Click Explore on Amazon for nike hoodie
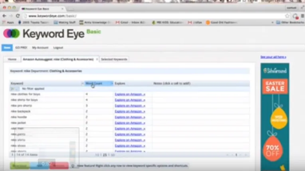 pyautogui.click(x=130, y=117)
